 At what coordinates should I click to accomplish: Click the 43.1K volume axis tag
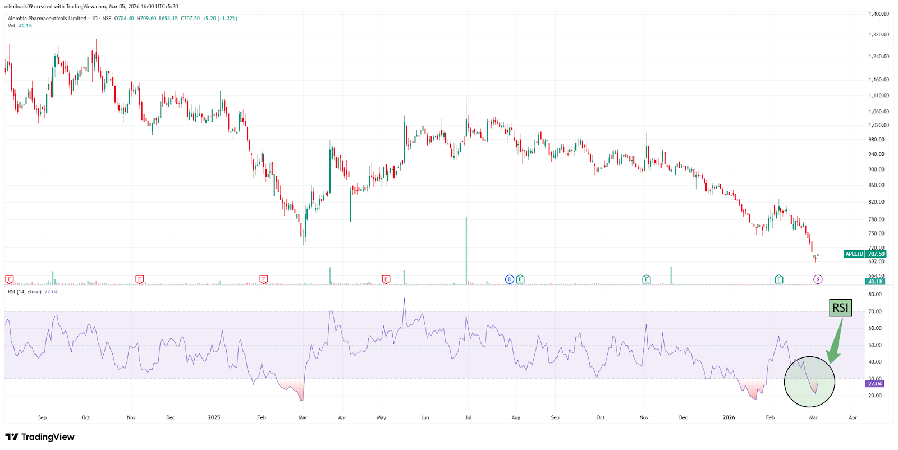pyautogui.click(x=875, y=282)
